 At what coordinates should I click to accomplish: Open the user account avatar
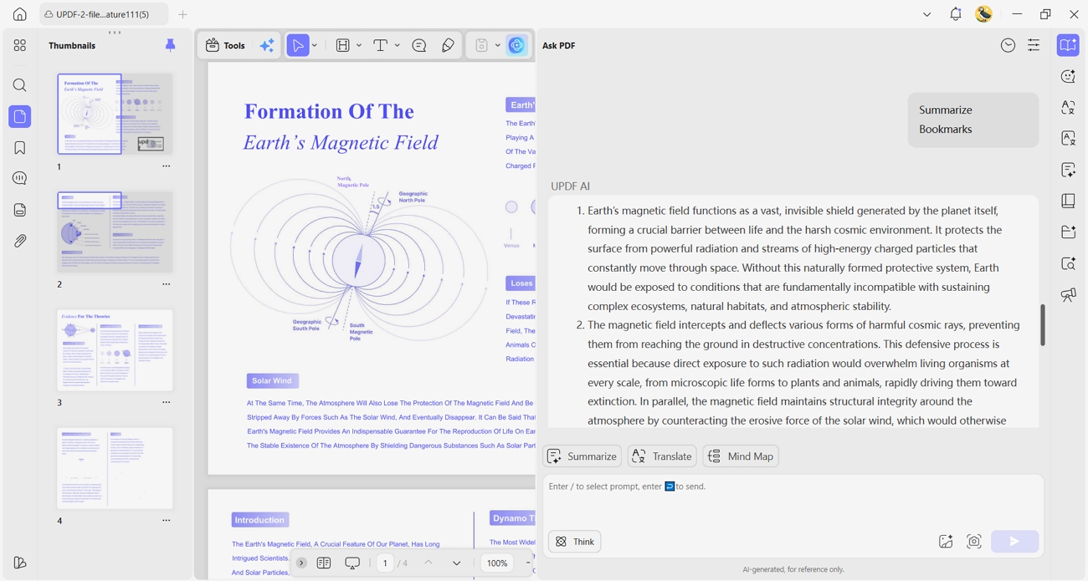[984, 14]
